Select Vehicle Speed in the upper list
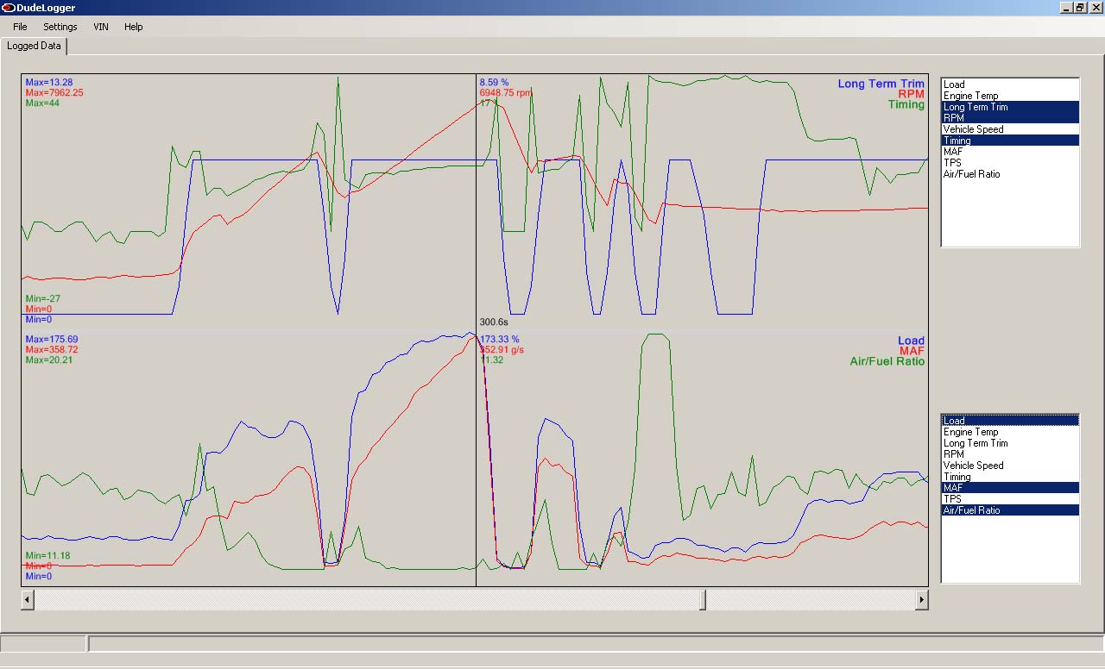 (973, 129)
